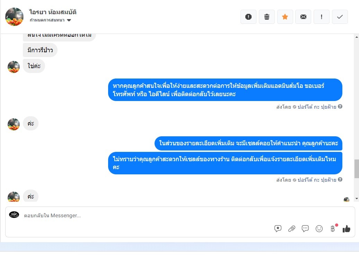
Task: Click the baht payment request icon
Action: (x=333, y=228)
